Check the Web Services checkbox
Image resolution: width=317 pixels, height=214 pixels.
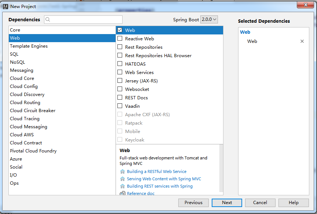[x=120, y=72]
